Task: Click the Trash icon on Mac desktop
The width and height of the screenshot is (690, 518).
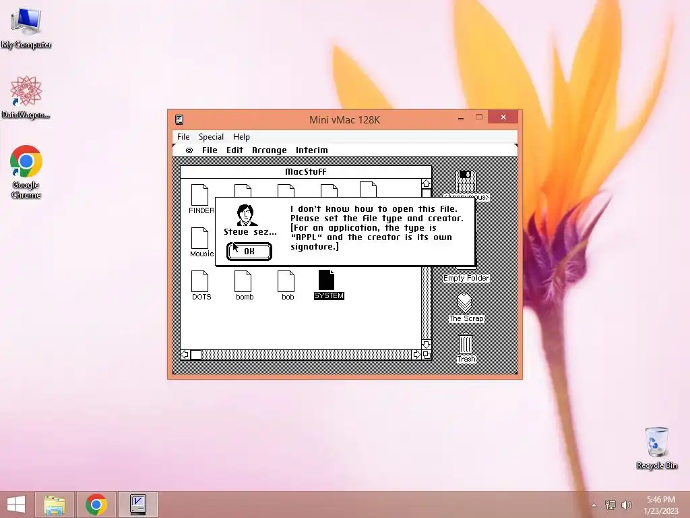Action: click(466, 343)
